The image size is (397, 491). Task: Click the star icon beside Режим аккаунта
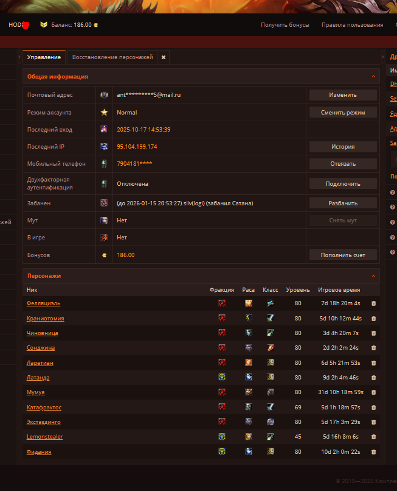tap(104, 113)
